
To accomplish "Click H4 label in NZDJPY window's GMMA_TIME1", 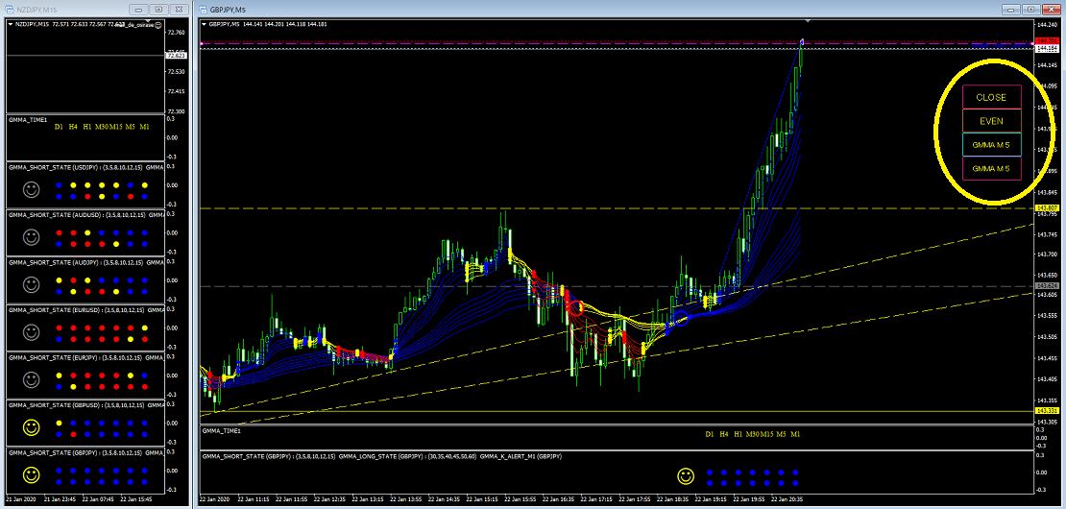I will [73, 127].
